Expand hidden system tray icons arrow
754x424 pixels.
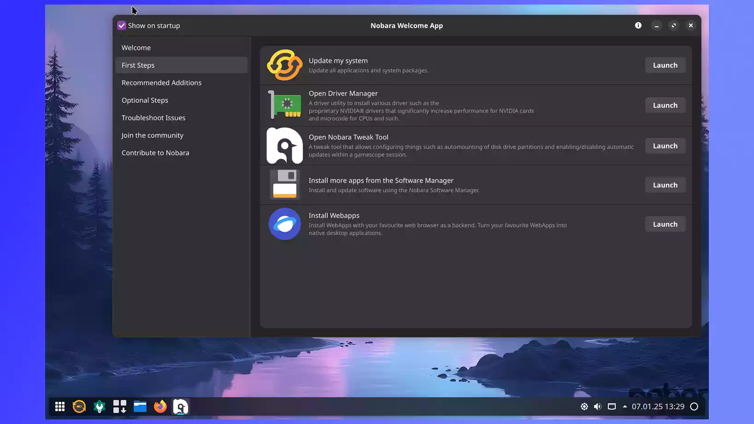625,406
